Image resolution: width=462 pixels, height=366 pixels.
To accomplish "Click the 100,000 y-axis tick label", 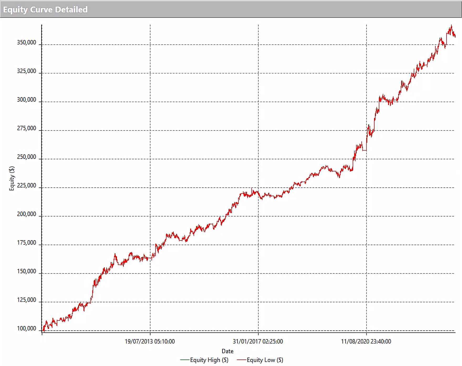I will click(x=27, y=328).
